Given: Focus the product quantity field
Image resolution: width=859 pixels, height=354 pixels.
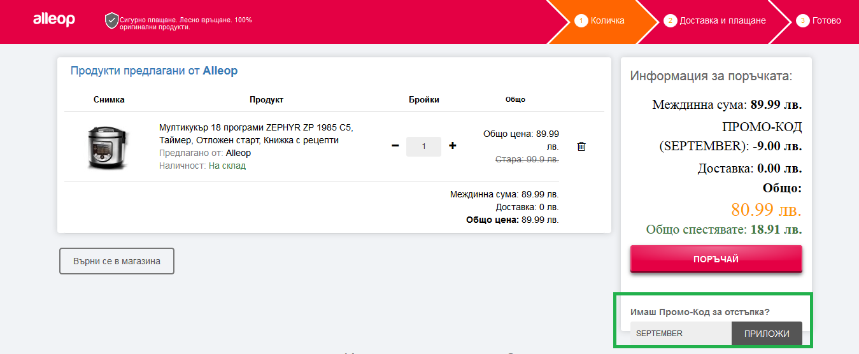Looking at the screenshot, I should (423, 146).
